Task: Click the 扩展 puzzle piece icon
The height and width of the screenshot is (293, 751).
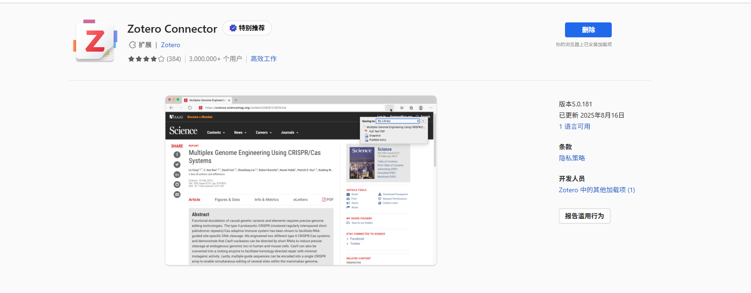Action: pyautogui.click(x=132, y=45)
